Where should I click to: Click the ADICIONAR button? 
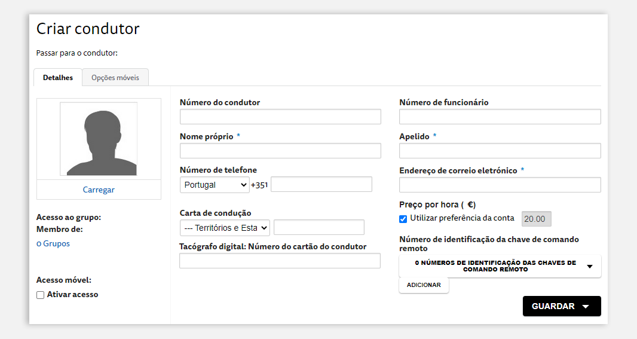[424, 285]
